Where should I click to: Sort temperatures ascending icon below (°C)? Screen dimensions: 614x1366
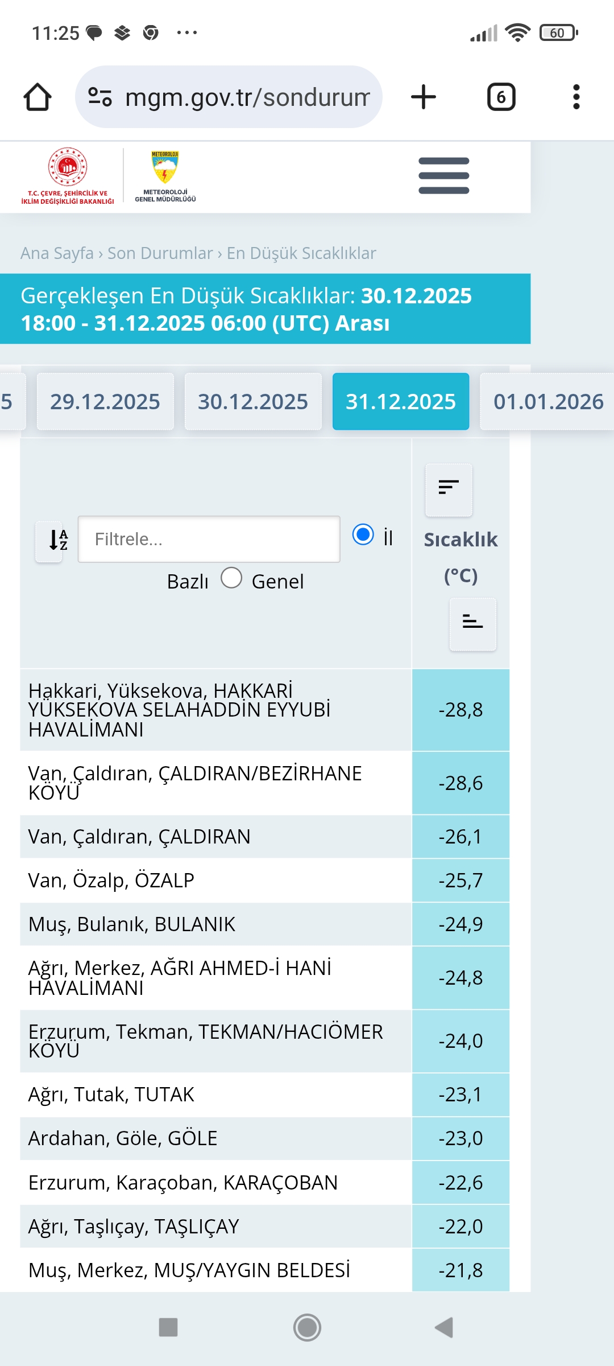click(x=472, y=624)
